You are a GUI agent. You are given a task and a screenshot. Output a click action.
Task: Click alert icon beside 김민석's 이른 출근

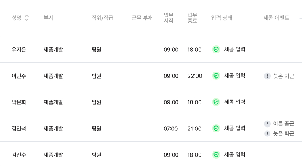click(x=267, y=123)
